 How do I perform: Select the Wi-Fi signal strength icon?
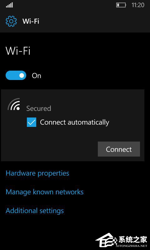14,104
